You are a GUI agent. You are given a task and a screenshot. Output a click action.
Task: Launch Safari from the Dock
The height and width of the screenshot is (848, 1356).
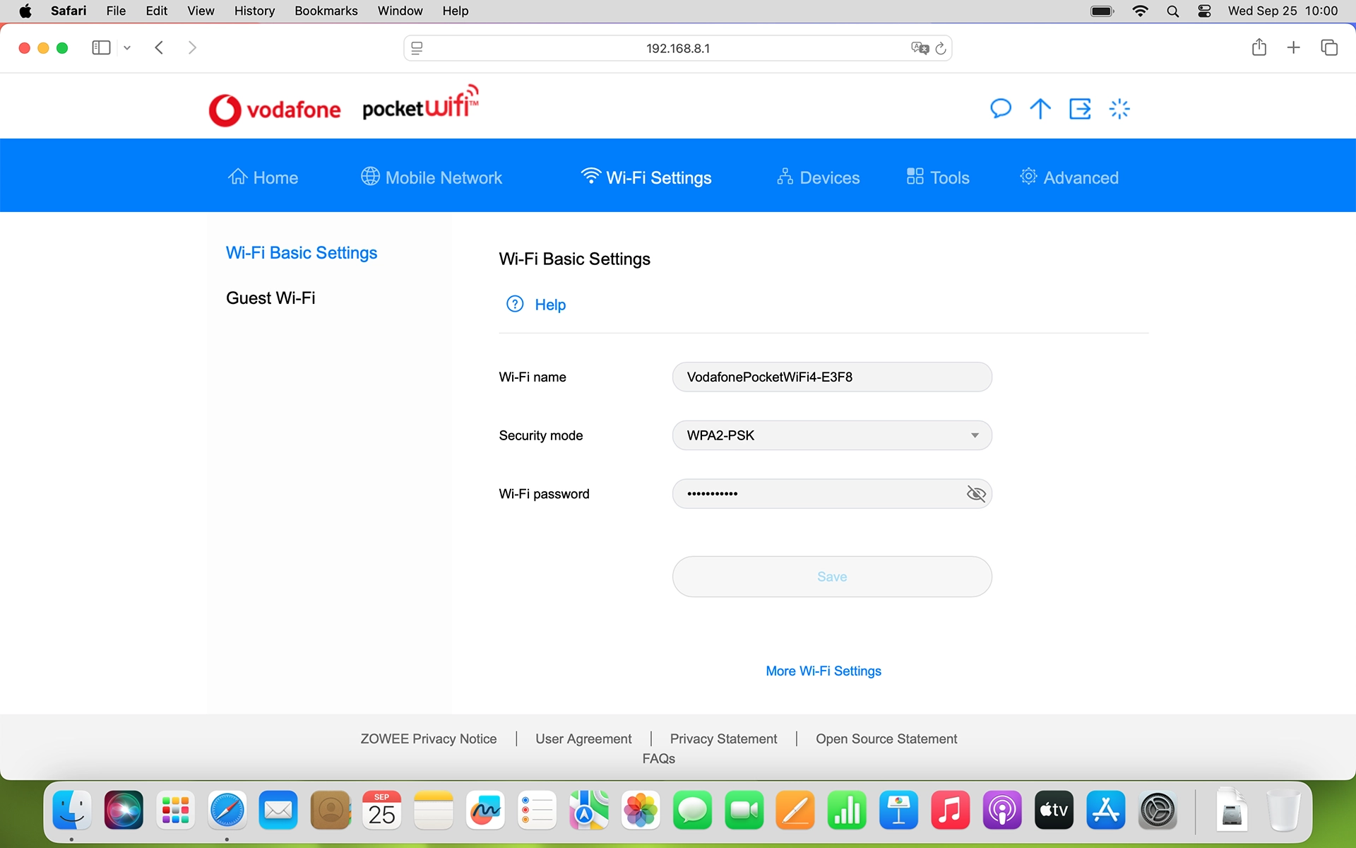226,810
